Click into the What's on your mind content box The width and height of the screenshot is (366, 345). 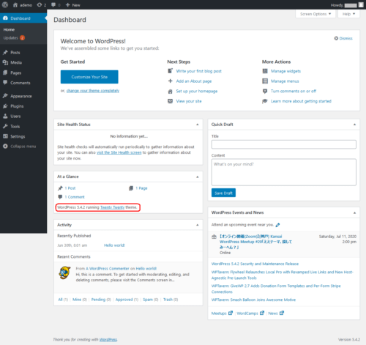[284, 172]
